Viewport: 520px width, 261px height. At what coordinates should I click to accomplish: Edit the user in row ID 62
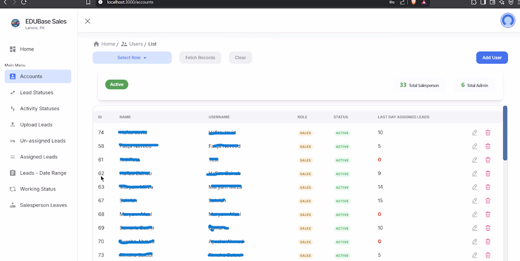[475, 174]
